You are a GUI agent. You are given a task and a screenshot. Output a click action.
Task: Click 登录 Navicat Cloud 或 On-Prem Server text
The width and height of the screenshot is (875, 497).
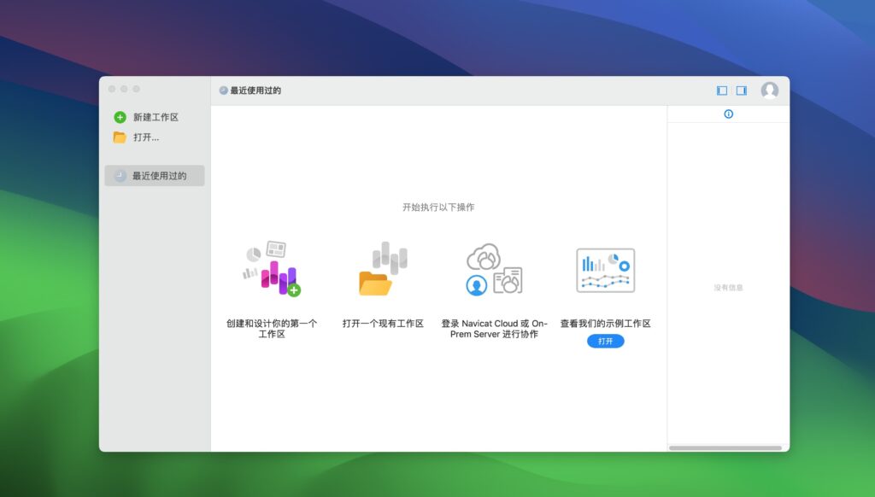click(x=493, y=330)
